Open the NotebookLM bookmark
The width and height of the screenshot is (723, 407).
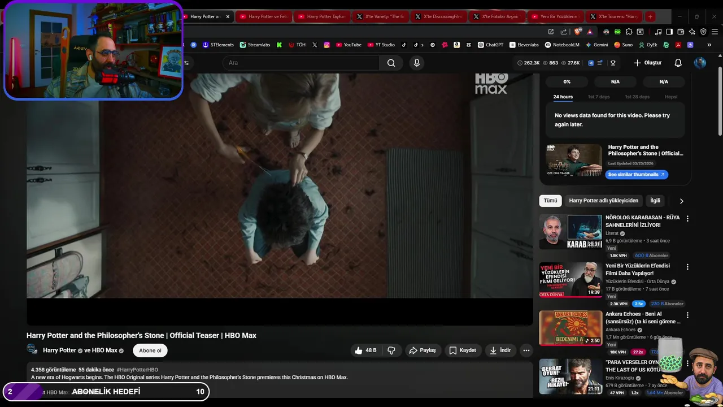click(x=562, y=45)
